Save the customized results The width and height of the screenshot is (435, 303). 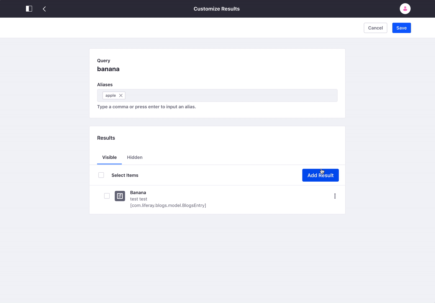click(x=401, y=28)
